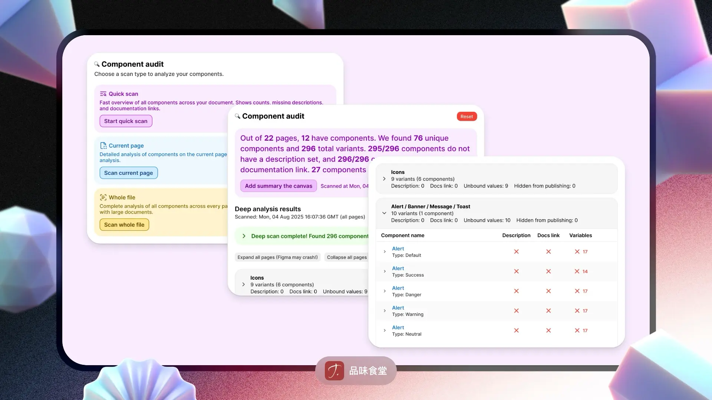Click the red Reset button

point(467,117)
